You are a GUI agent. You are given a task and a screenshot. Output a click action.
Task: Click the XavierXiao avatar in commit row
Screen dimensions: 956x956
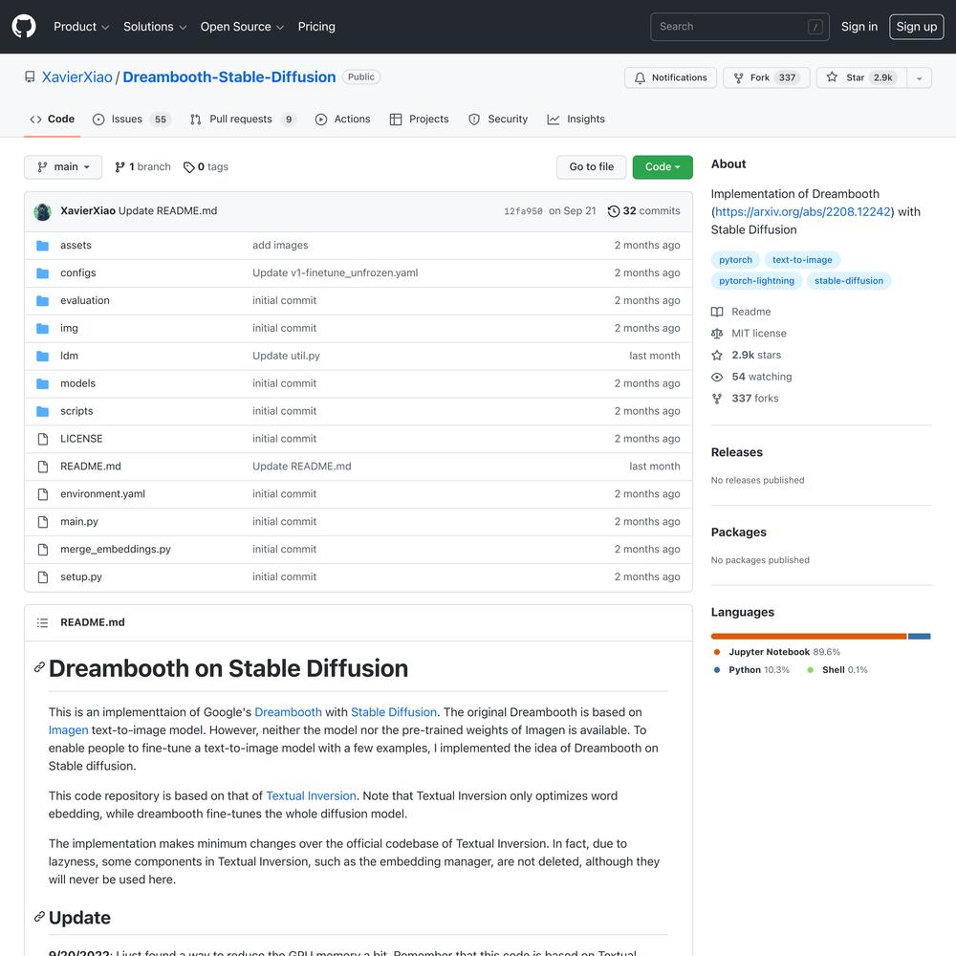(43, 211)
